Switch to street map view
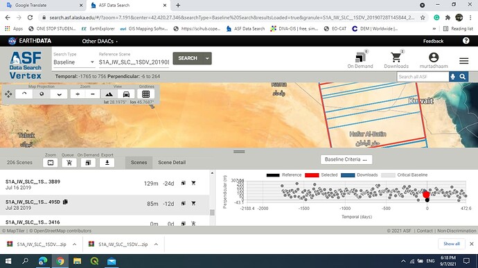The height and width of the screenshot is (268, 478). click(x=126, y=94)
